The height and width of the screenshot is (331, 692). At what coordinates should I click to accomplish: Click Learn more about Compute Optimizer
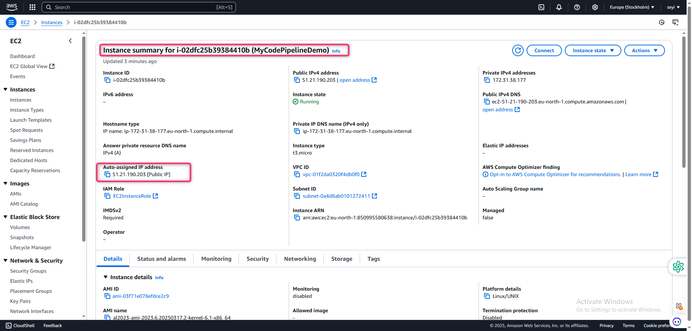[x=642, y=174]
